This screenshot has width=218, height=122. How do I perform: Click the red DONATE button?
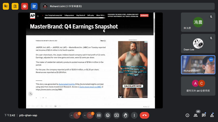(x=144, y=15)
